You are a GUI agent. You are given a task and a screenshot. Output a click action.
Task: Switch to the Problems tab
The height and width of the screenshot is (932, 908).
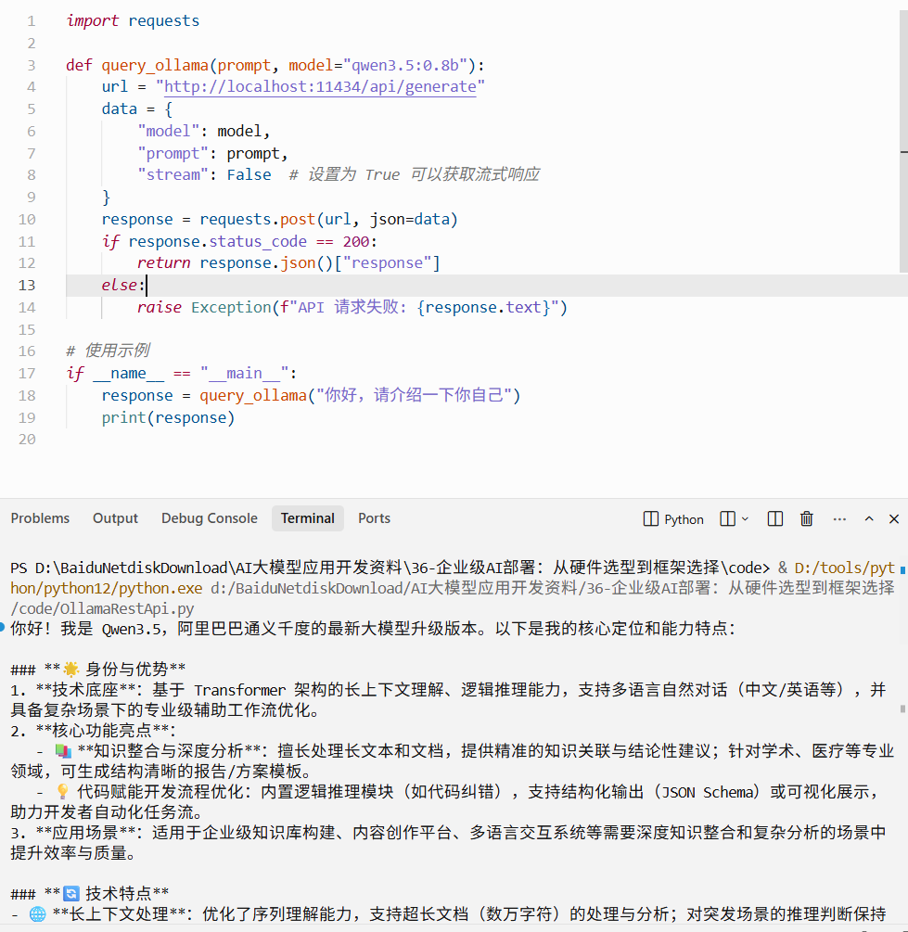(40, 518)
